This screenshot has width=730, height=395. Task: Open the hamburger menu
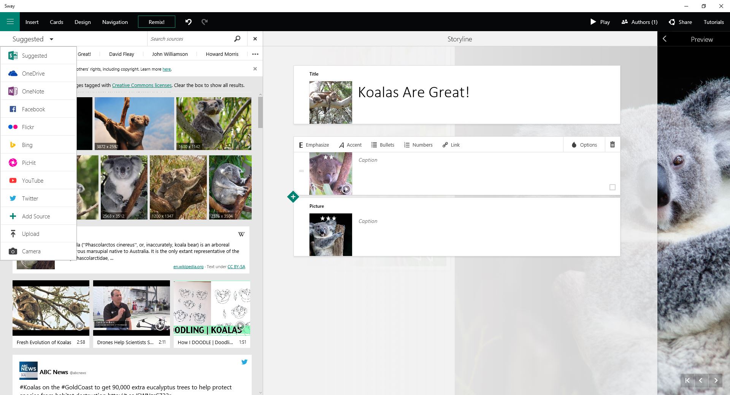(10, 22)
